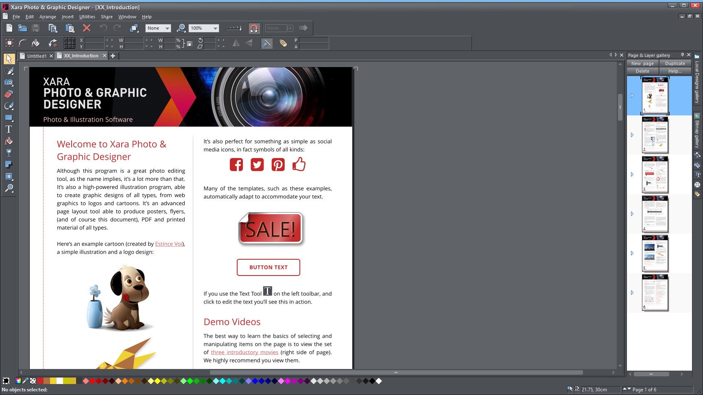Viewport: 703px width, 395px height.
Task: Select the Fill tool paint bucket
Action: pos(9,141)
